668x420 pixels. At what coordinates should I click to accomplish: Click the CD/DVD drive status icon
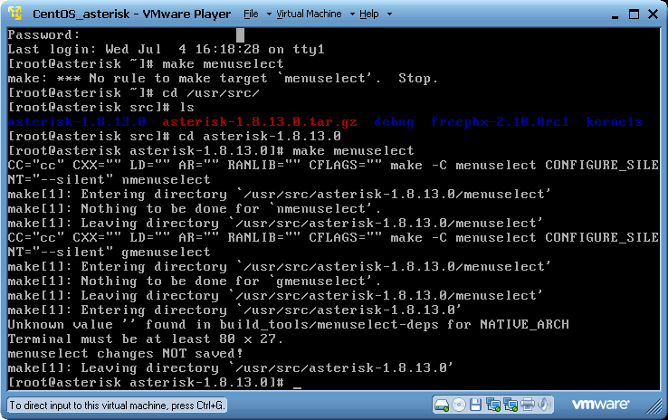point(460,404)
